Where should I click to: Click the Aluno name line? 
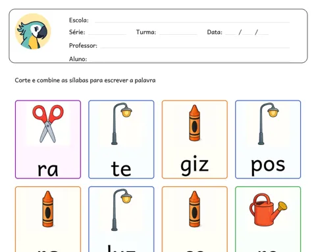pos(190,60)
